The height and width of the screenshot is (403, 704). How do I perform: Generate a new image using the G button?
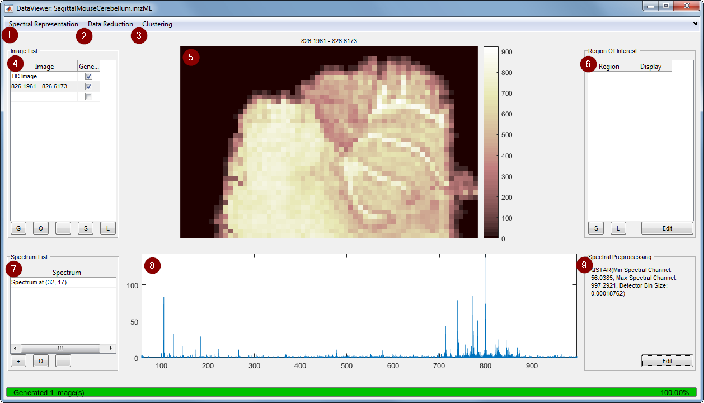pos(18,228)
